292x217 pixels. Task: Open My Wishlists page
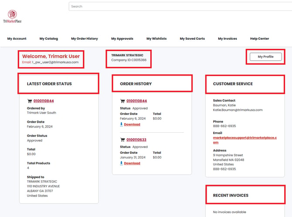(156, 38)
